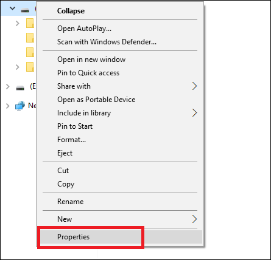Click the (E drive icon
The height and width of the screenshot is (260, 271).
point(20,88)
